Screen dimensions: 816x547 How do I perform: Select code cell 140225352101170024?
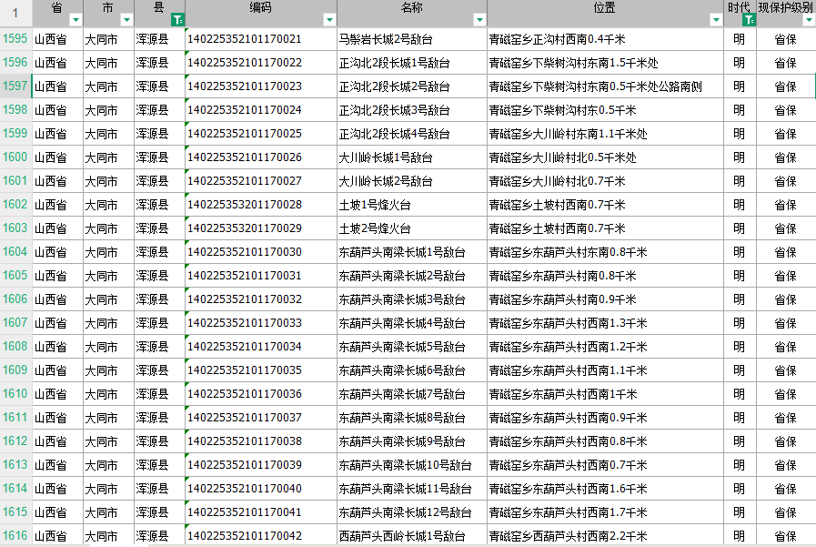click(x=261, y=110)
